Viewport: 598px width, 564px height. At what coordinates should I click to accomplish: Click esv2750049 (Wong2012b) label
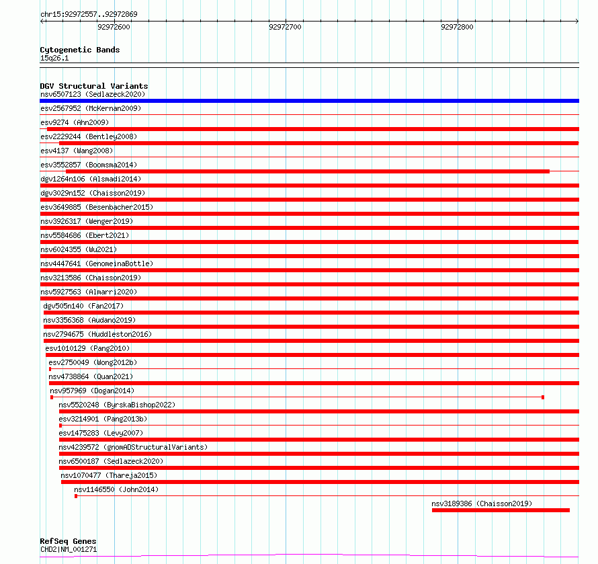pos(93,362)
